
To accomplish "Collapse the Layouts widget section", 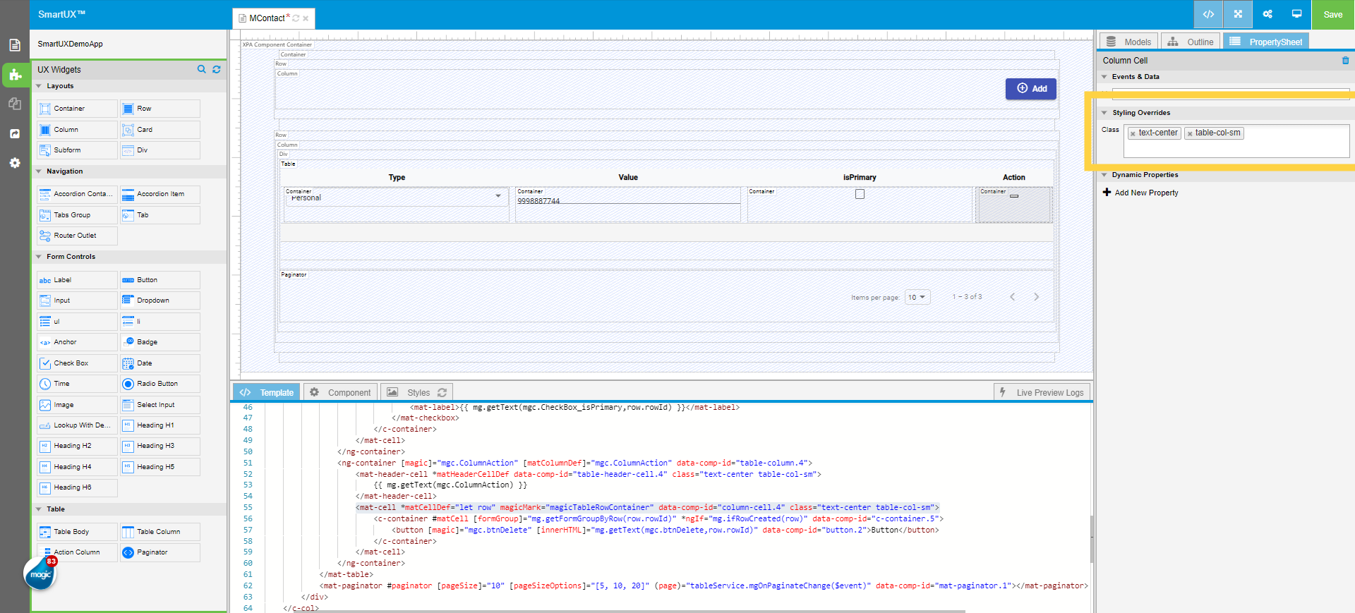I will 39,86.
